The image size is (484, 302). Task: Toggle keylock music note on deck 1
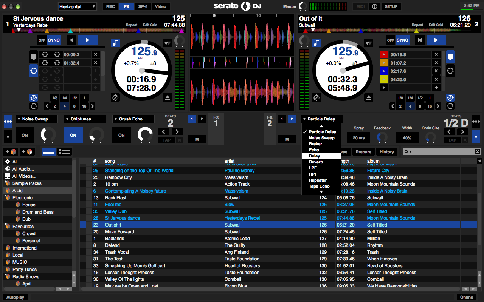pos(115,43)
